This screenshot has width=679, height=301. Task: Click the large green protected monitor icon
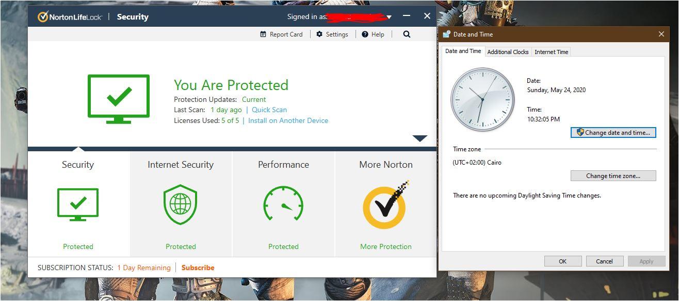[x=119, y=99]
